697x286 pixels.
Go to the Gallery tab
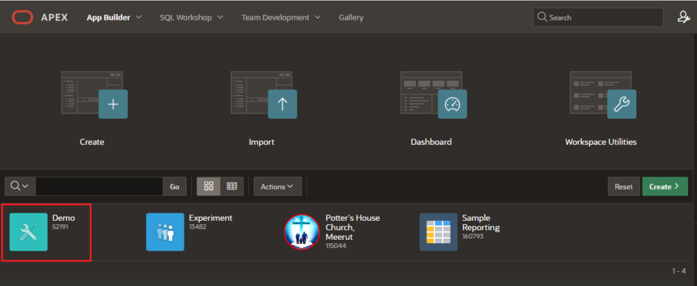(351, 18)
